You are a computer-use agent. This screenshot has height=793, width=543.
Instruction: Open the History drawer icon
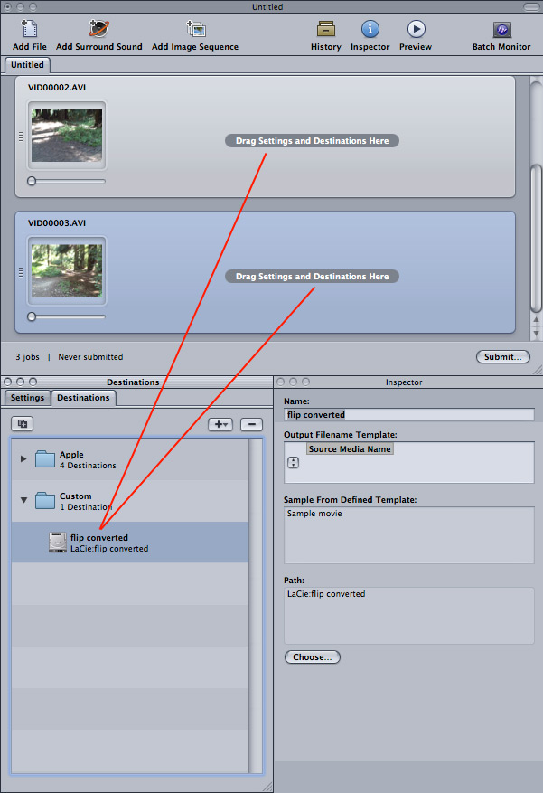tap(326, 29)
